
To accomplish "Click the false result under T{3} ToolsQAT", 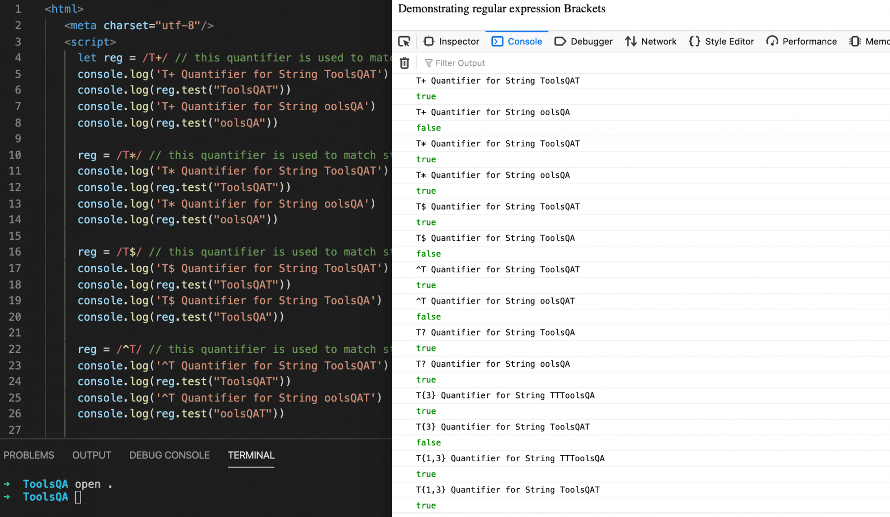I will pos(428,443).
